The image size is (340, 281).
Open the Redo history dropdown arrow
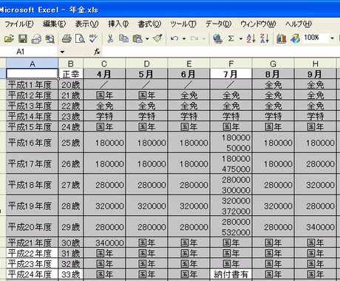(204, 38)
